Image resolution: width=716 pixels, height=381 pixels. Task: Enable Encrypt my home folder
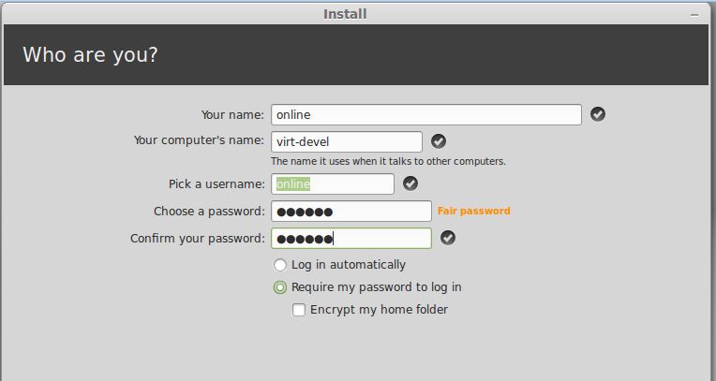pyautogui.click(x=299, y=310)
